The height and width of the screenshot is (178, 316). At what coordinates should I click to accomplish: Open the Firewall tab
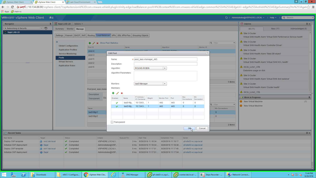[69, 35]
